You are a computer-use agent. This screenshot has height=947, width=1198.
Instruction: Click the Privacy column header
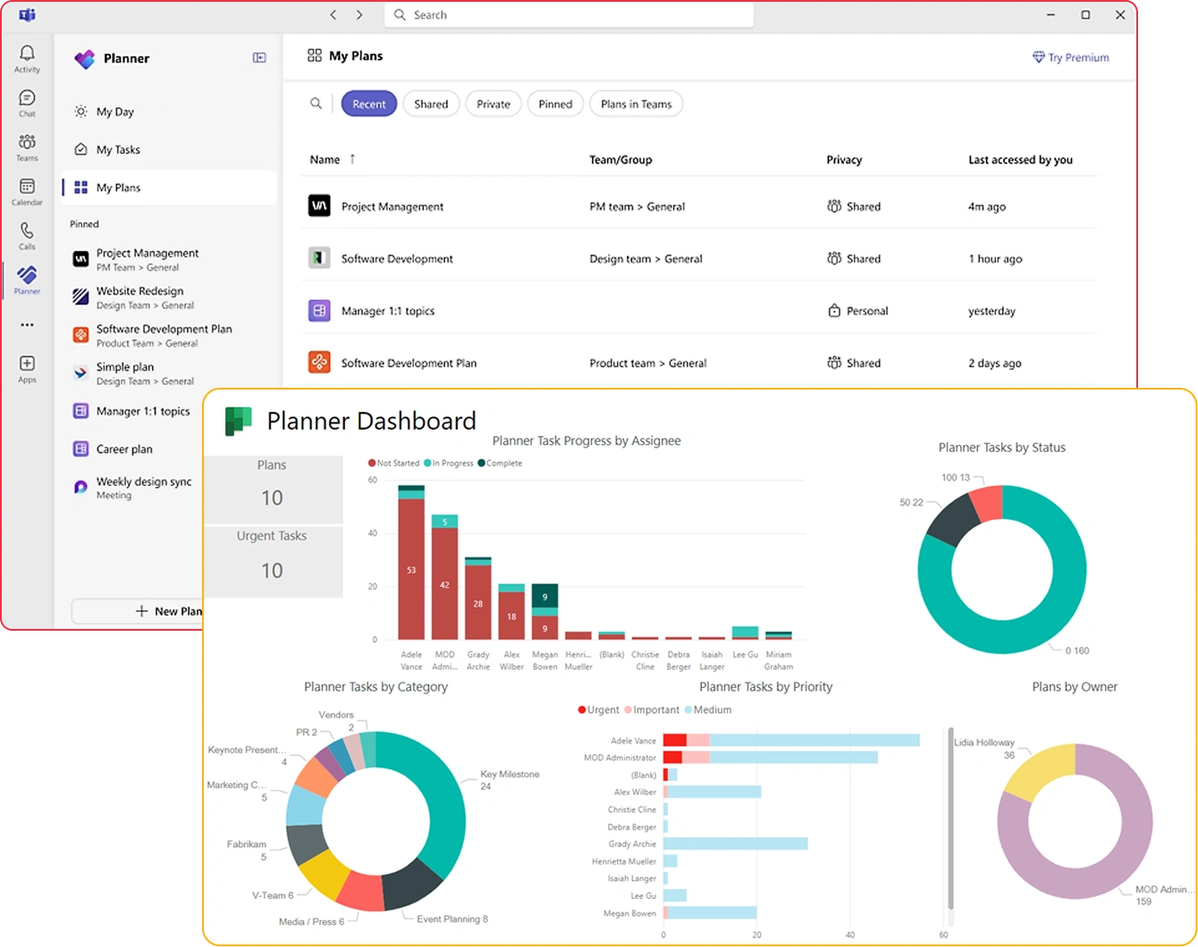point(844,160)
